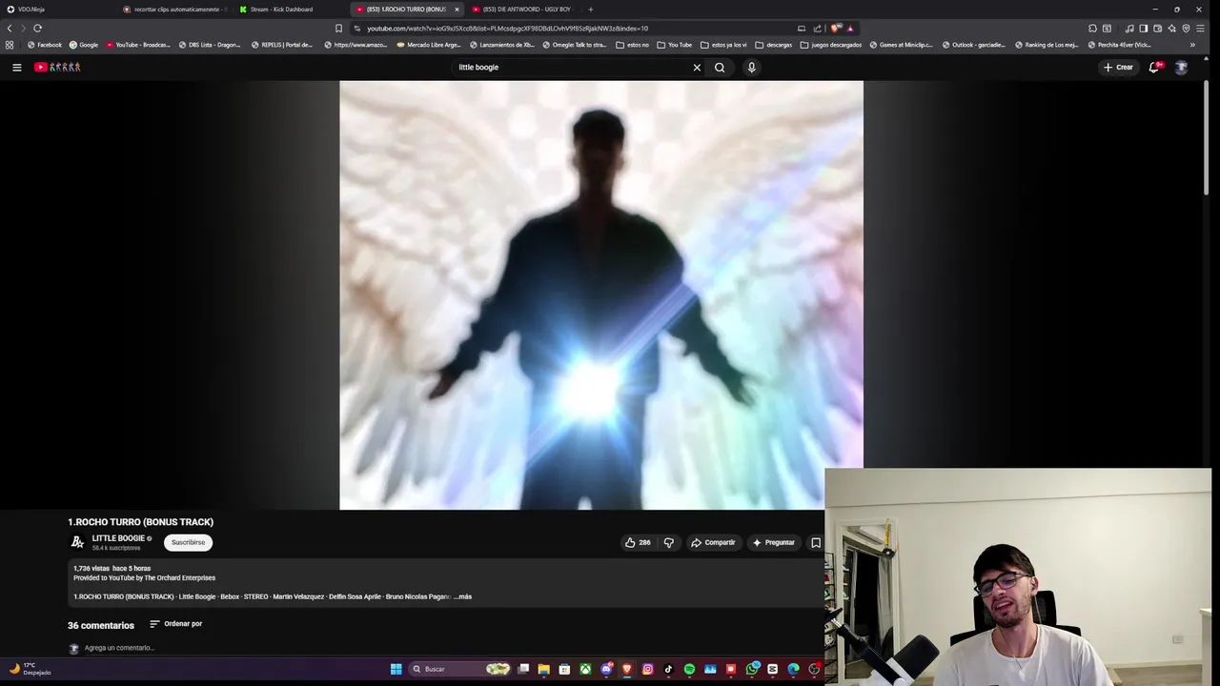Open Microsoft Store from taskbar
The image size is (1220, 686).
[564, 669]
